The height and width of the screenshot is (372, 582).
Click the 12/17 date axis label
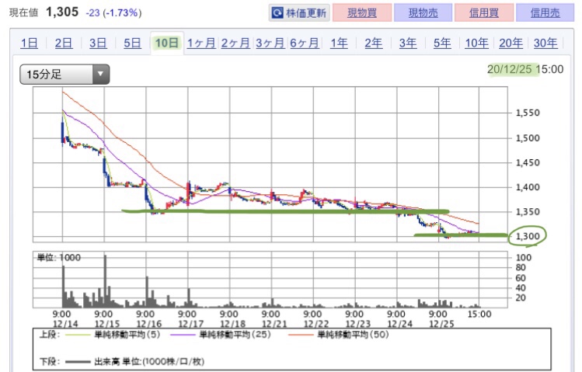[190, 324]
